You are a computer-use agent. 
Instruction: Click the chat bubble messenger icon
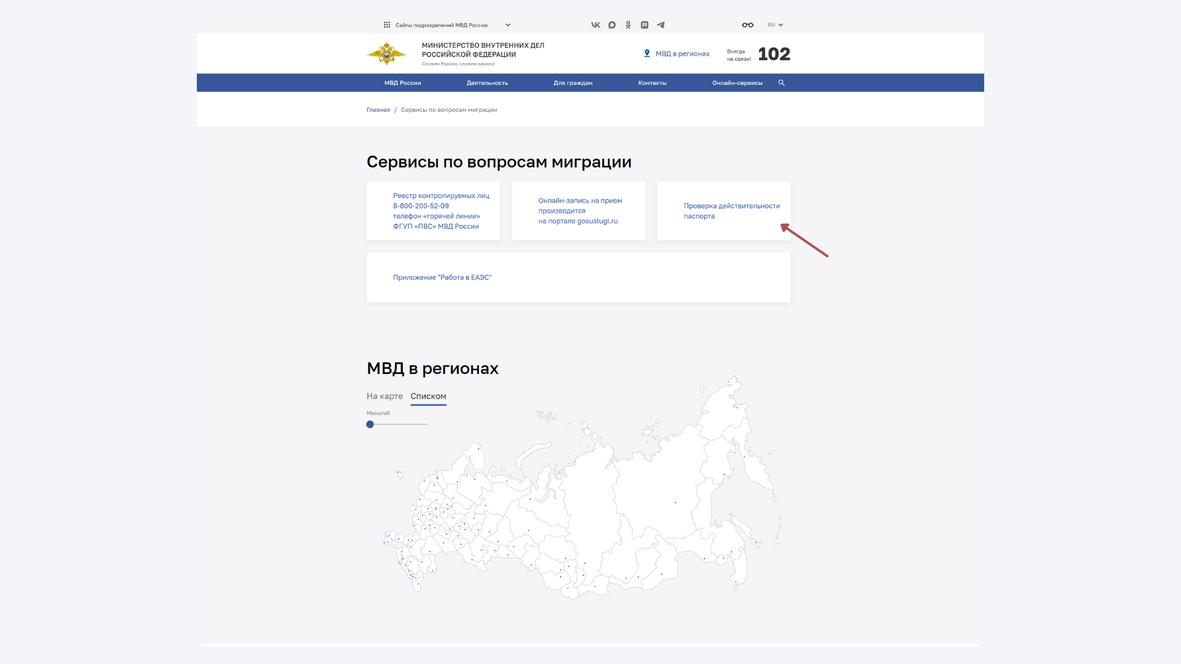coord(612,25)
